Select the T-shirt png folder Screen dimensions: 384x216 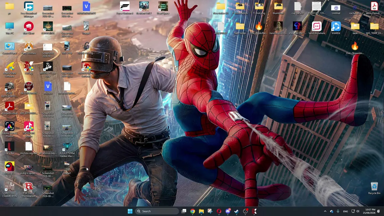[x=259, y=8]
